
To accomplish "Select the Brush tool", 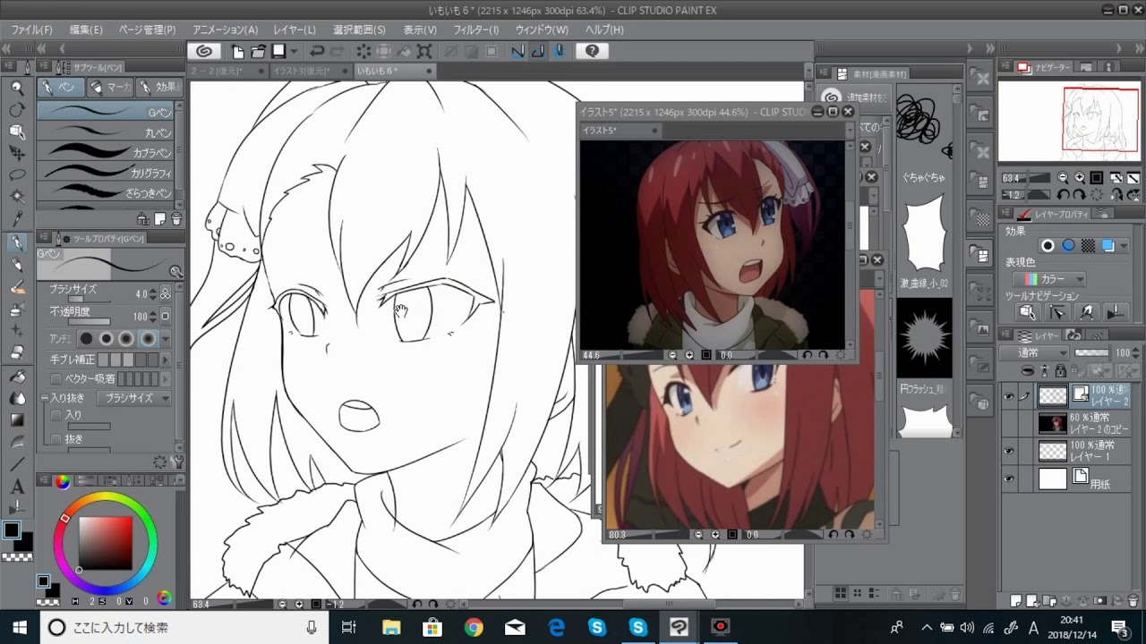I will click(17, 288).
